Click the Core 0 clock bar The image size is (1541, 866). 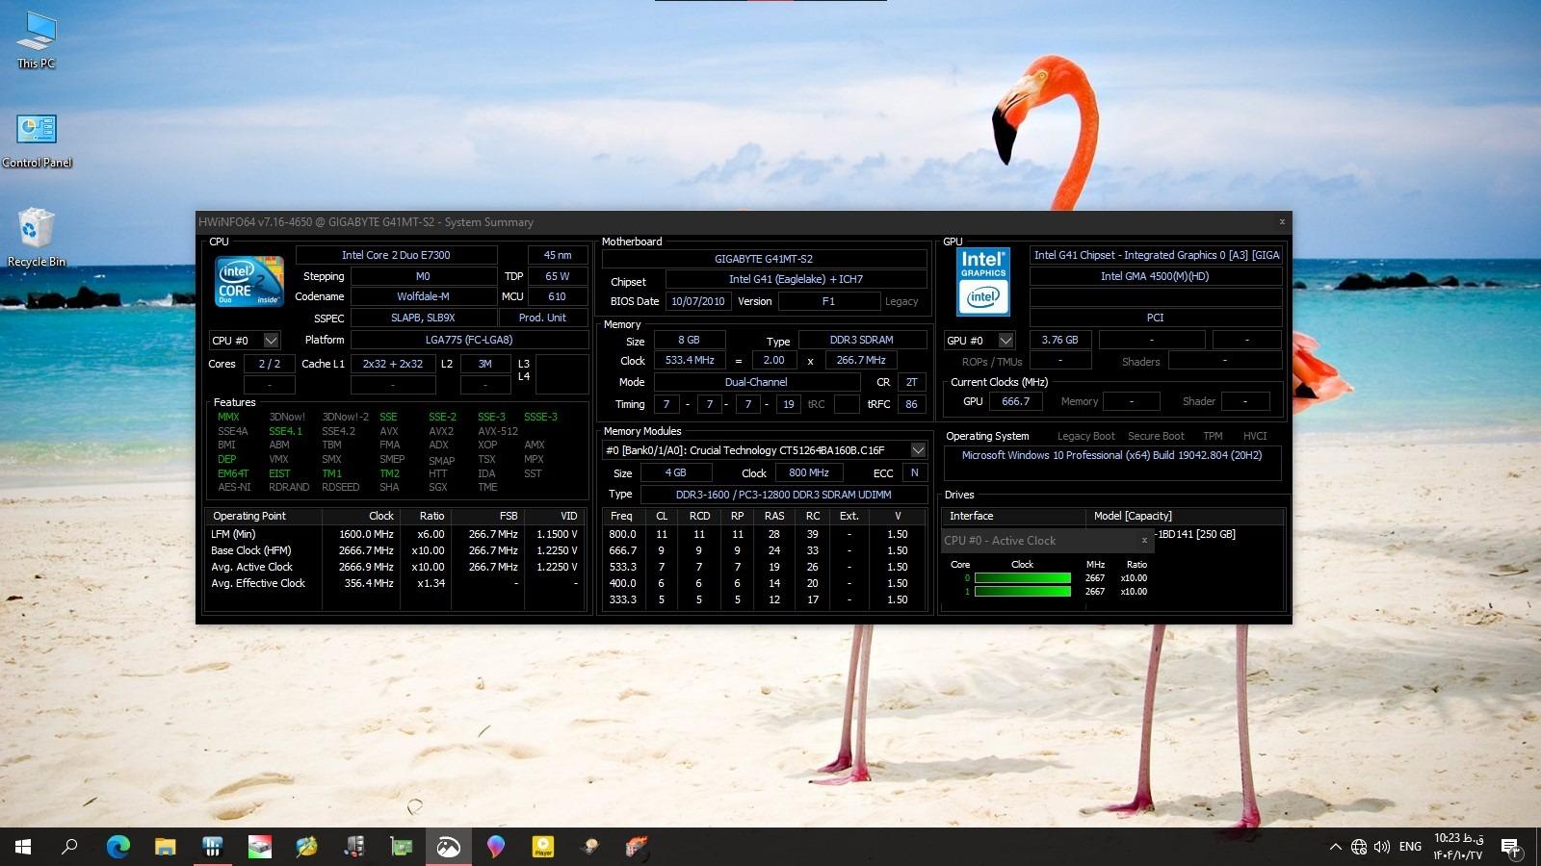click(x=1022, y=578)
